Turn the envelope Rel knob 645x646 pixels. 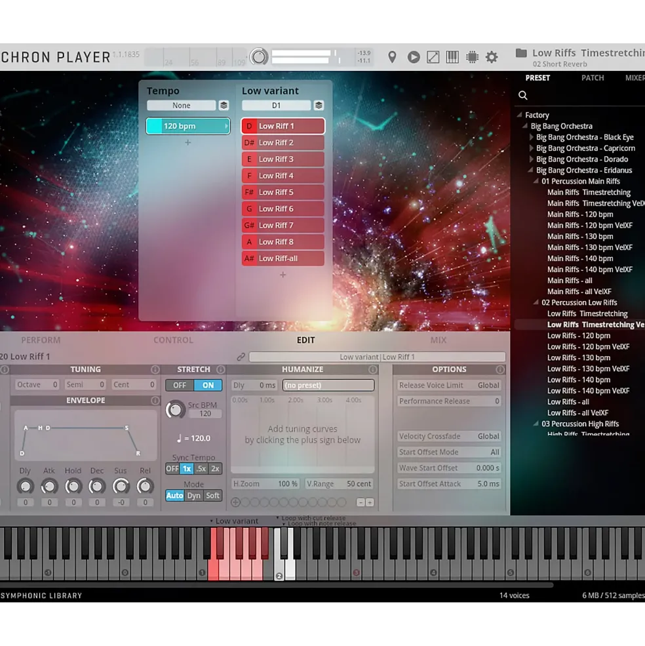coord(145,487)
